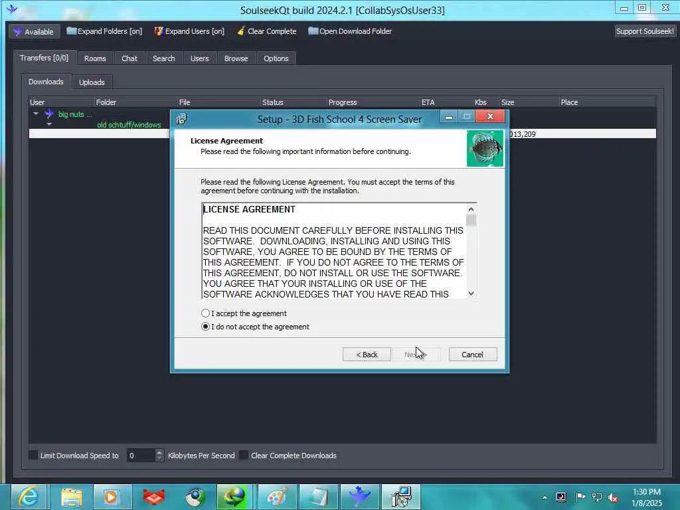Viewport: 680px width, 510px height.
Task: Launch Windows Media Player taskbar icon
Action: [x=112, y=497]
